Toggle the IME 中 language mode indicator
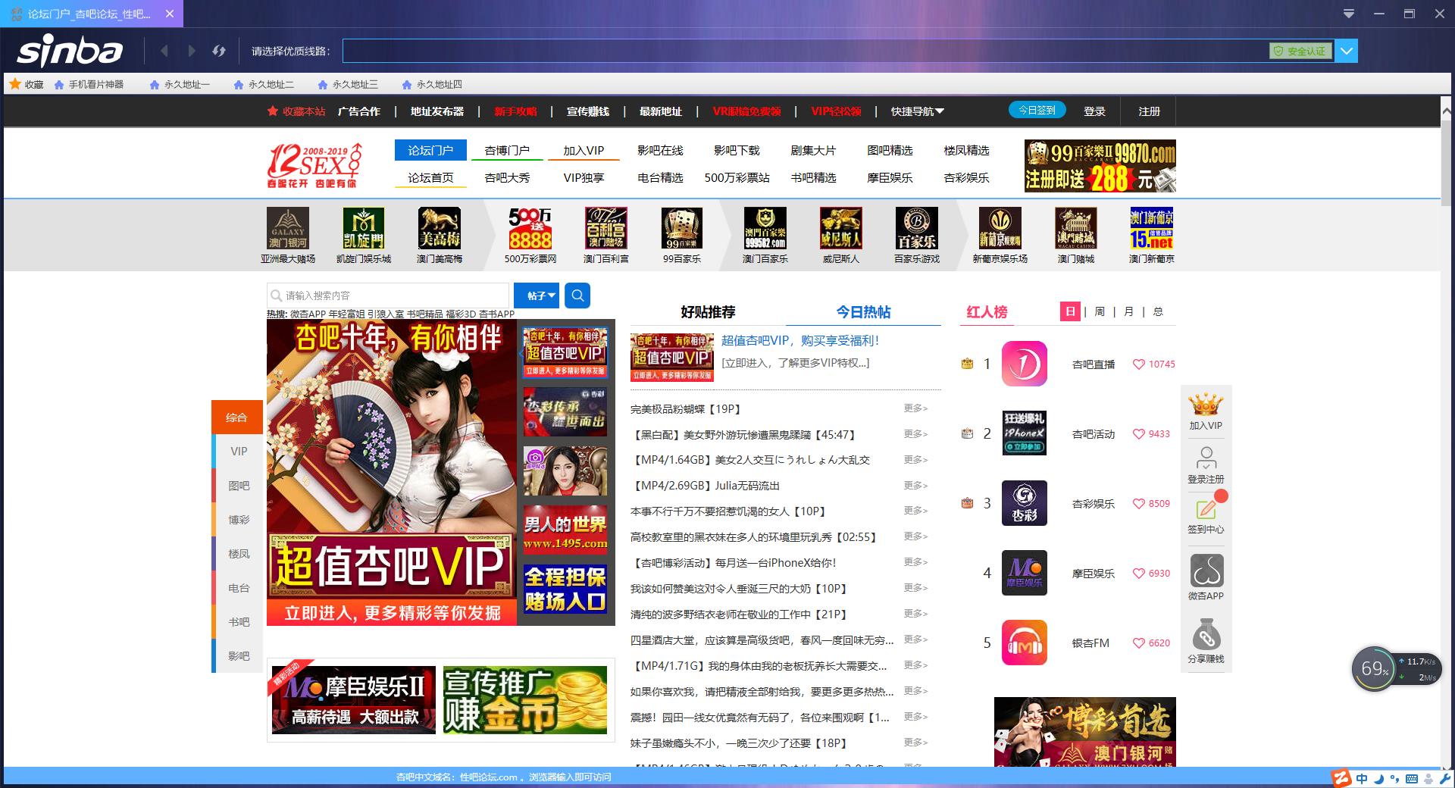The width and height of the screenshot is (1455, 788). click(x=1362, y=779)
